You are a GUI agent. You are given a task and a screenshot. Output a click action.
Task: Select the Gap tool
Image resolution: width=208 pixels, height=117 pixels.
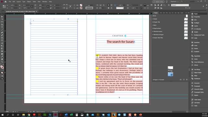pyautogui.click(x=2, y=22)
